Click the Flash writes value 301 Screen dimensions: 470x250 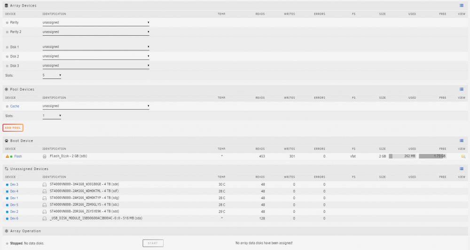pos(292,156)
